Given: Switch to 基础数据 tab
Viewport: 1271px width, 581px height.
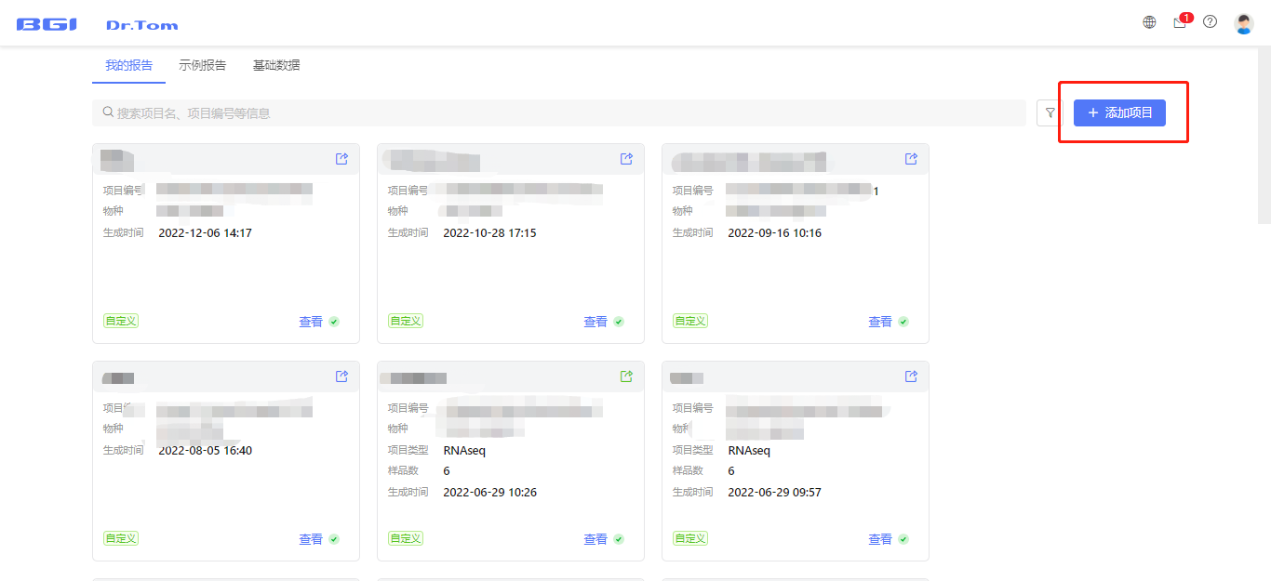Looking at the screenshot, I should (276, 65).
